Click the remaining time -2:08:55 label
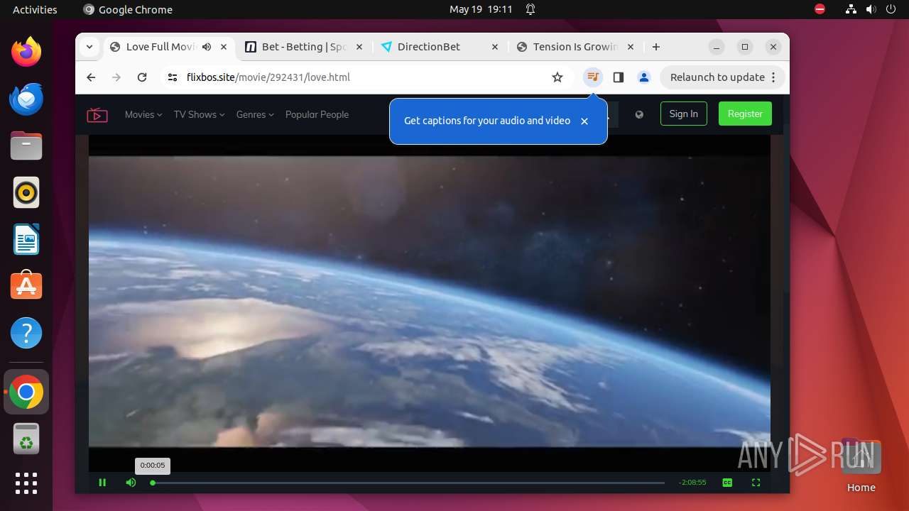This screenshot has width=909, height=511. point(692,483)
